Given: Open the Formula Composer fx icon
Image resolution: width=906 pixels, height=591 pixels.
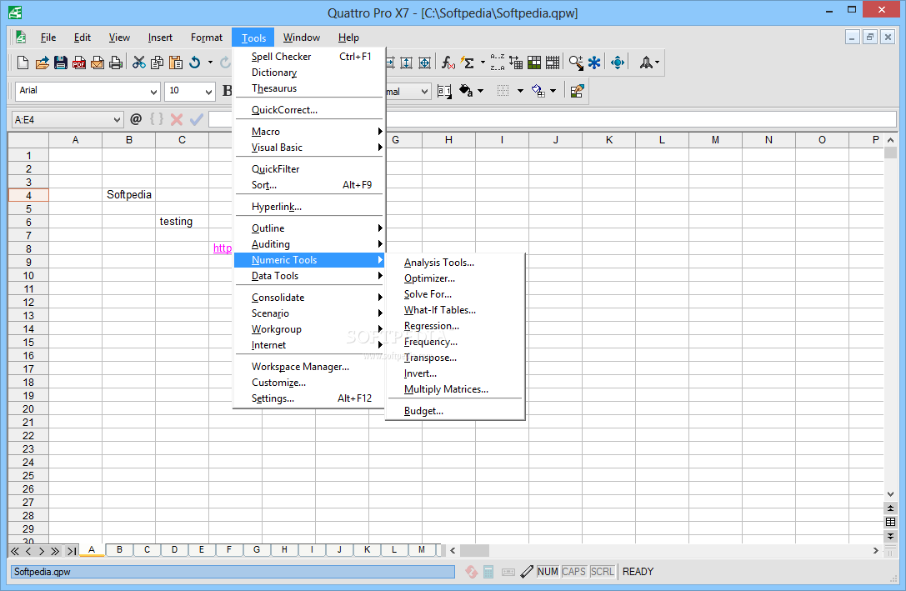Looking at the screenshot, I should (x=448, y=63).
